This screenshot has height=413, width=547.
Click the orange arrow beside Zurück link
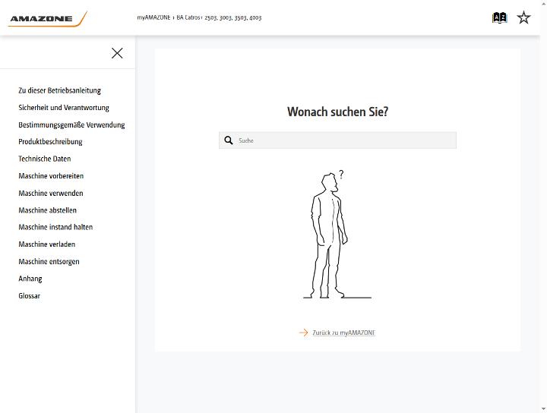click(x=303, y=333)
